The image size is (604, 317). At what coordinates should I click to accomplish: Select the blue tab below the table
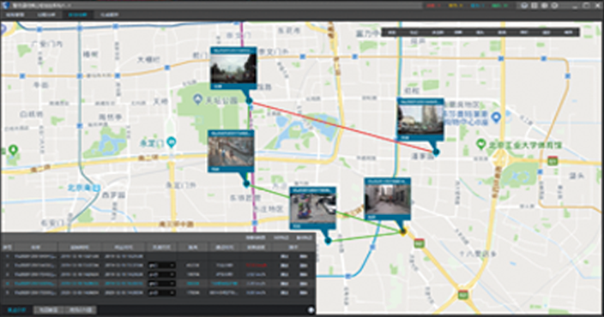[16, 309]
